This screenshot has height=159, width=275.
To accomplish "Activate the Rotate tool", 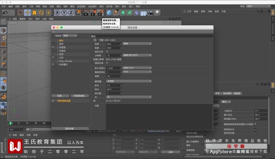I will [41, 12].
